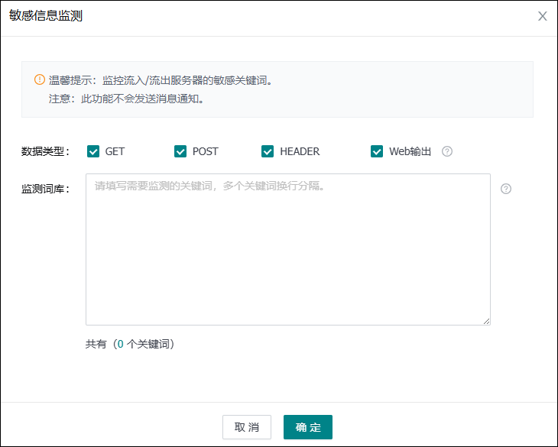Viewport: 558px width, 447px height.
Task: Click the help icon beside 监测词库 textarea
Action: click(x=506, y=189)
